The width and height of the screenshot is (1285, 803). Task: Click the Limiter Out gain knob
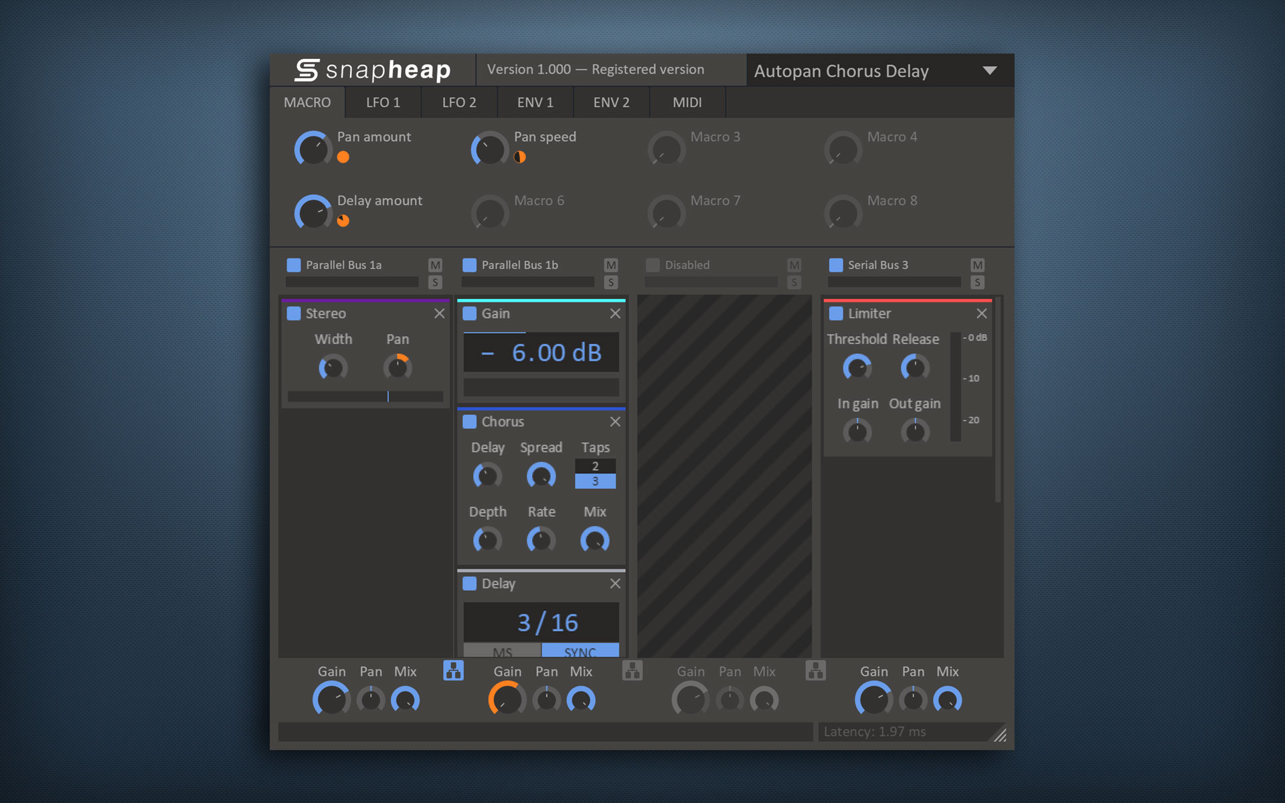coord(915,432)
